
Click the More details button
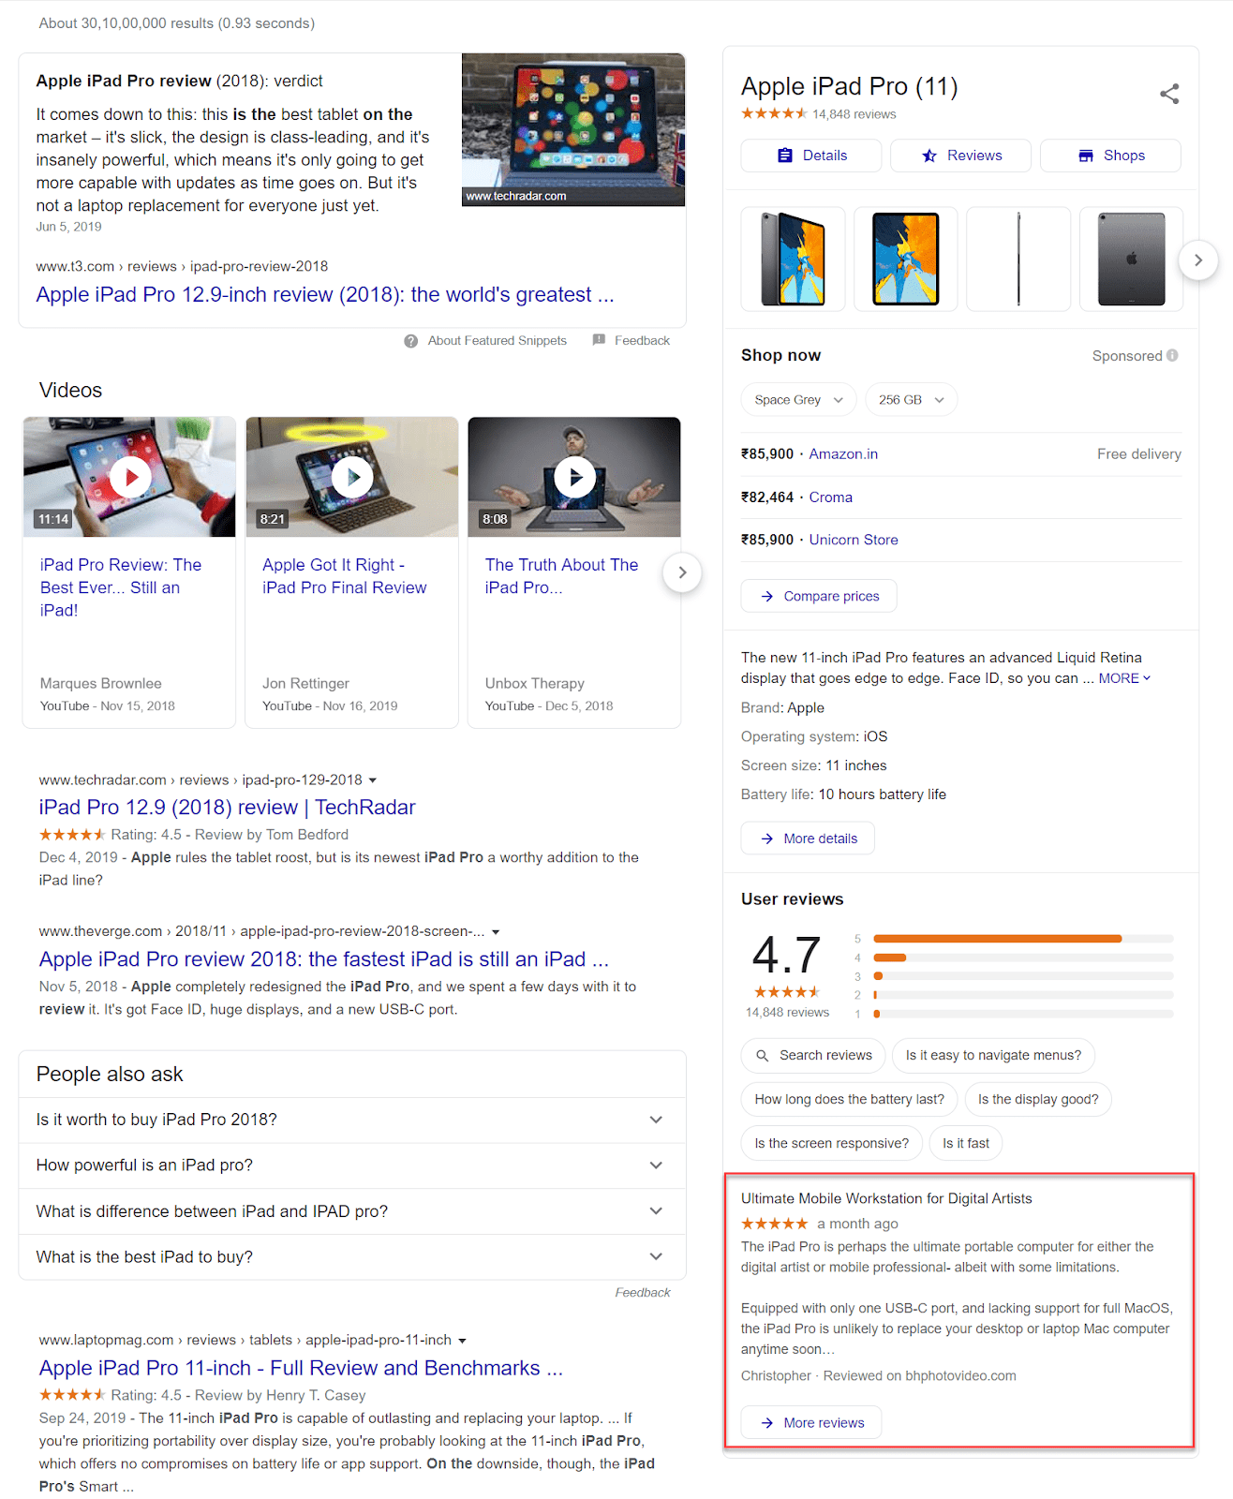808,839
